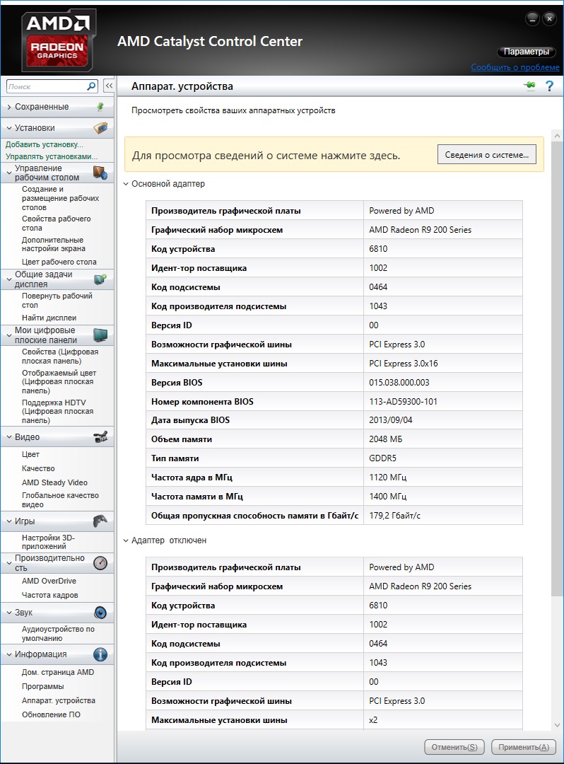This screenshot has width=564, height=764.
Task: Collapse the Информация section
Action: coord(8,654)
